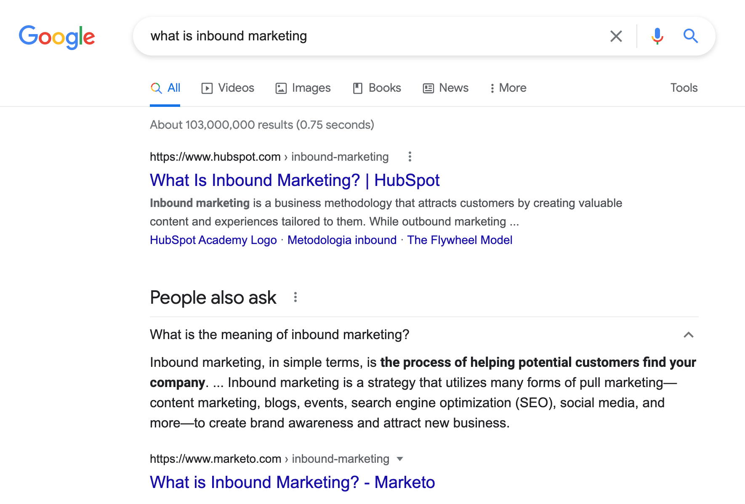Open the HubSpot Academy Logo sitelink

(213, 240)
